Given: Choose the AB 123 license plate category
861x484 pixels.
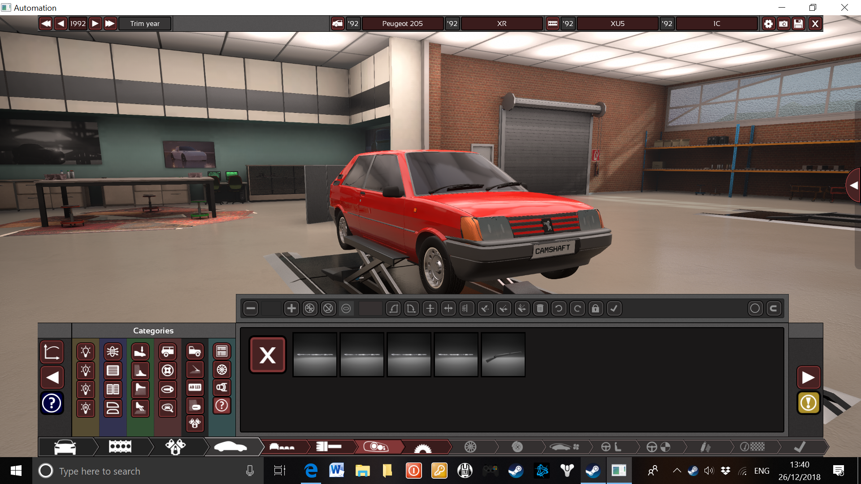Looking at the screenshot, I should coord(195,388).
